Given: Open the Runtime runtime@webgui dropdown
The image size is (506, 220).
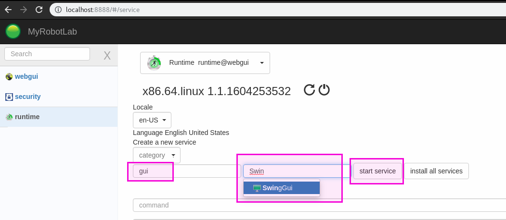Looking at the screenshot, I should pyautogui.click(x=205, y=63).
